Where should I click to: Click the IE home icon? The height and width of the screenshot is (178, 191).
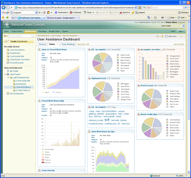point(149,18)
